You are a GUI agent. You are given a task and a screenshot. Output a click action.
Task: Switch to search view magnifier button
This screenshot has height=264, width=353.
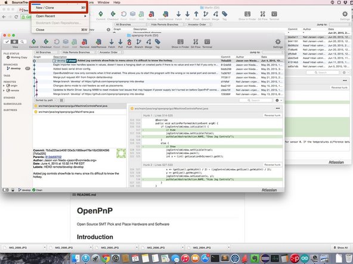[22, 42]
